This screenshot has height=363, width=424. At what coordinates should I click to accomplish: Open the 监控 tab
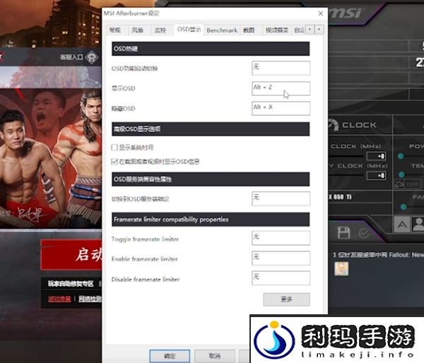coord(160,30)
